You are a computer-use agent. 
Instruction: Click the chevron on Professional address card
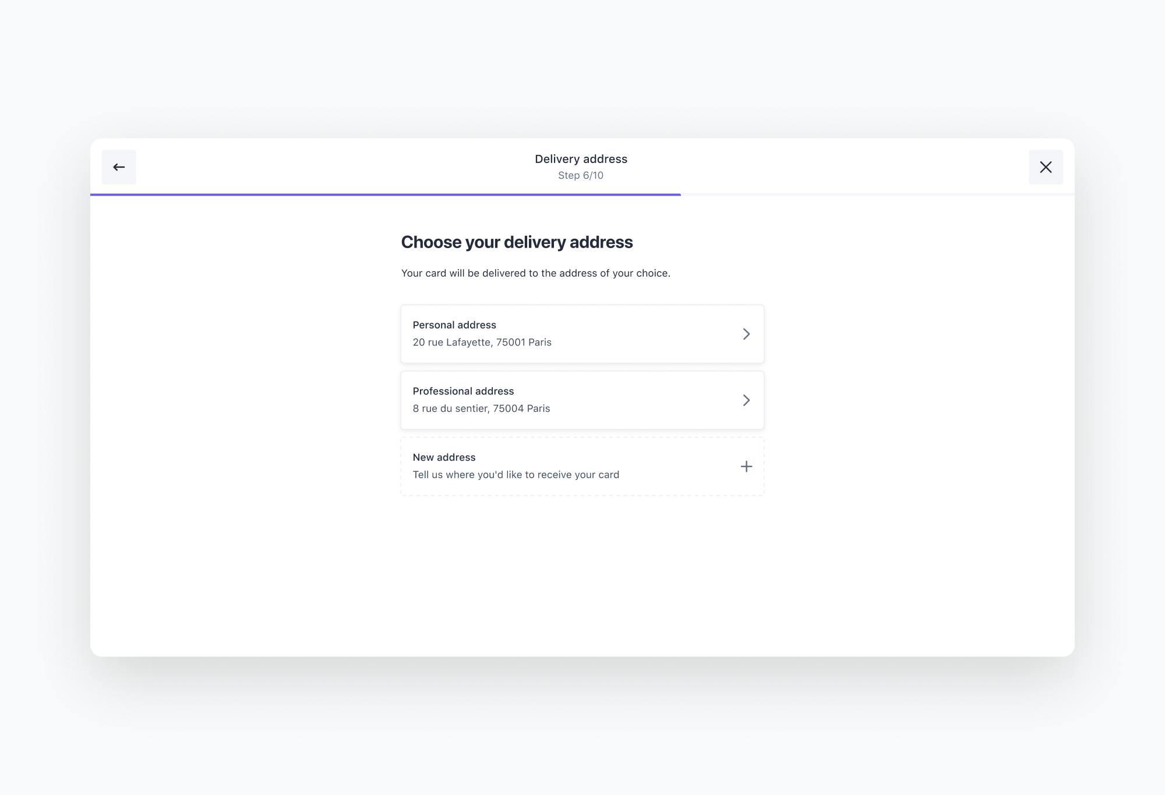pyautogui.click(x=746, y=400)
